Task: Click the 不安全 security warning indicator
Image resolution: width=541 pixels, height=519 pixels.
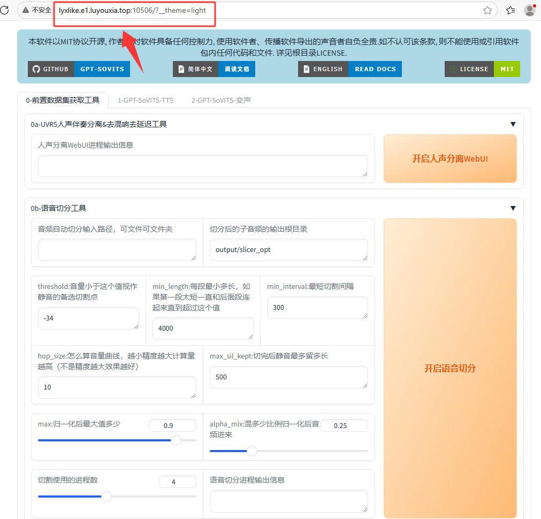Action: tap(37, 10)
